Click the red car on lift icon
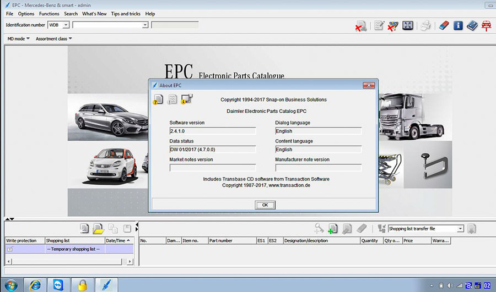The width and height of the screenshot is (496, 292). (x=486, y=25)
